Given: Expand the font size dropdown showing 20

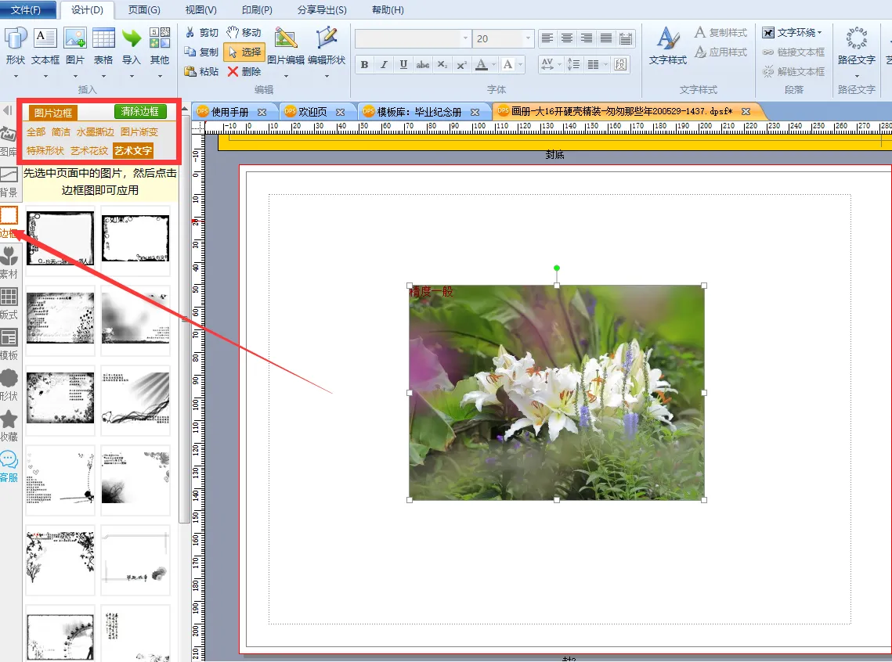Looking at the screenshot, I should (x=529, y=38).
